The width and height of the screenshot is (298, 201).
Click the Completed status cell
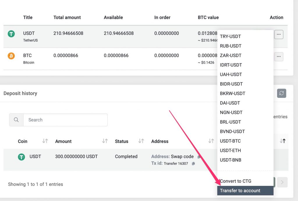pyautogui.click(x=126, y=156)
